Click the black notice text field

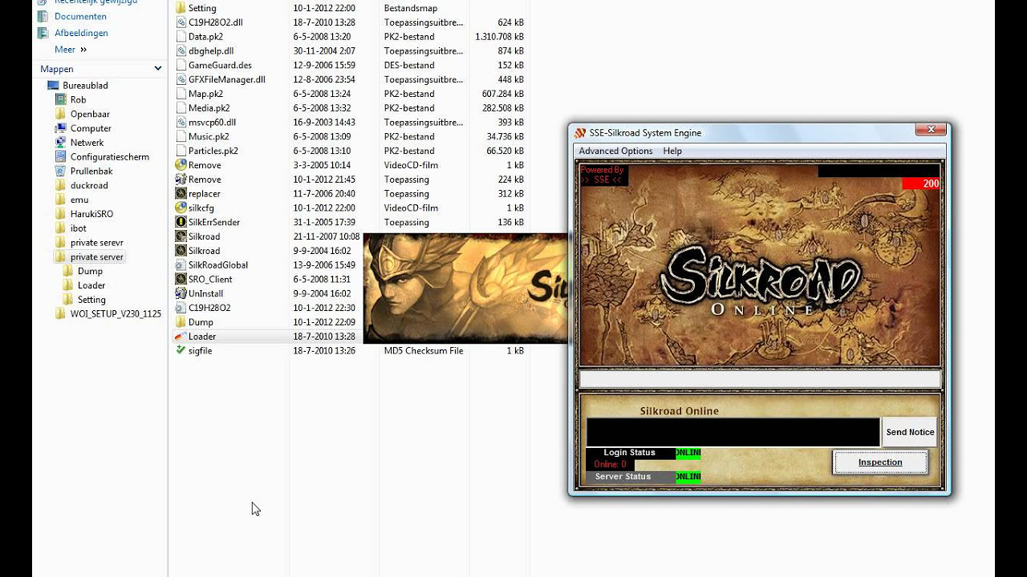point(733,432)
